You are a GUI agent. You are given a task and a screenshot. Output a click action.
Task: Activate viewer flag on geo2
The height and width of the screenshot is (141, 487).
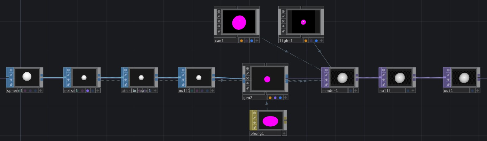click(x=248, y=68)
